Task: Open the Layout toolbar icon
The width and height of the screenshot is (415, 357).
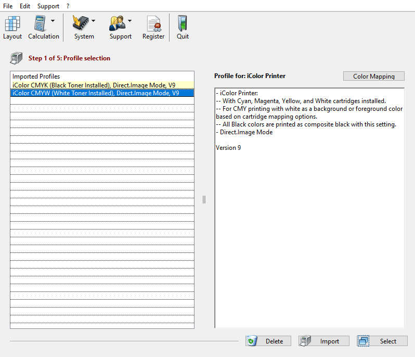Action: [x=12, y=23]
